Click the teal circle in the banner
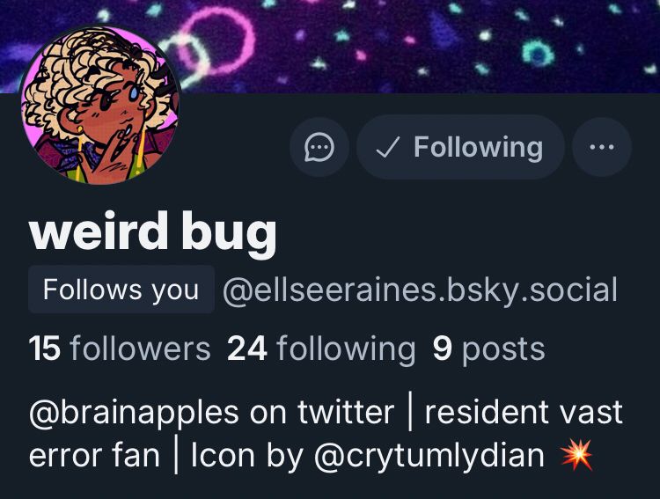The width and height of the screenshot is (660, 499). 538,52
